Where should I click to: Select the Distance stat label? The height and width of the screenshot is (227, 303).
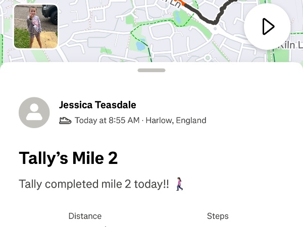(x=85, y=216)
